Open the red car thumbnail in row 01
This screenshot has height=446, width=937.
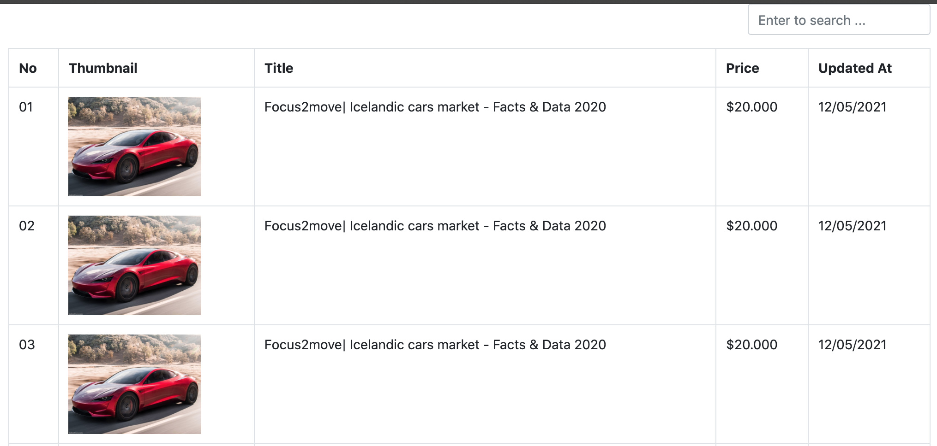(135, 147)
